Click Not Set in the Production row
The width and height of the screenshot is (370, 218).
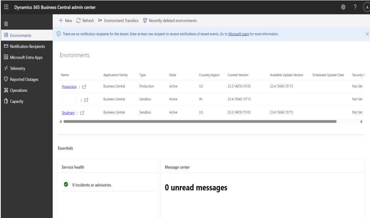[357, 86]
